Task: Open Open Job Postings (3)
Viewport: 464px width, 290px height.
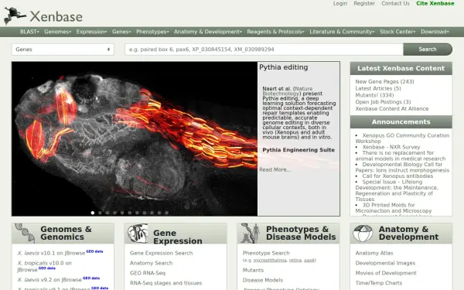Action: pos(383,102)
